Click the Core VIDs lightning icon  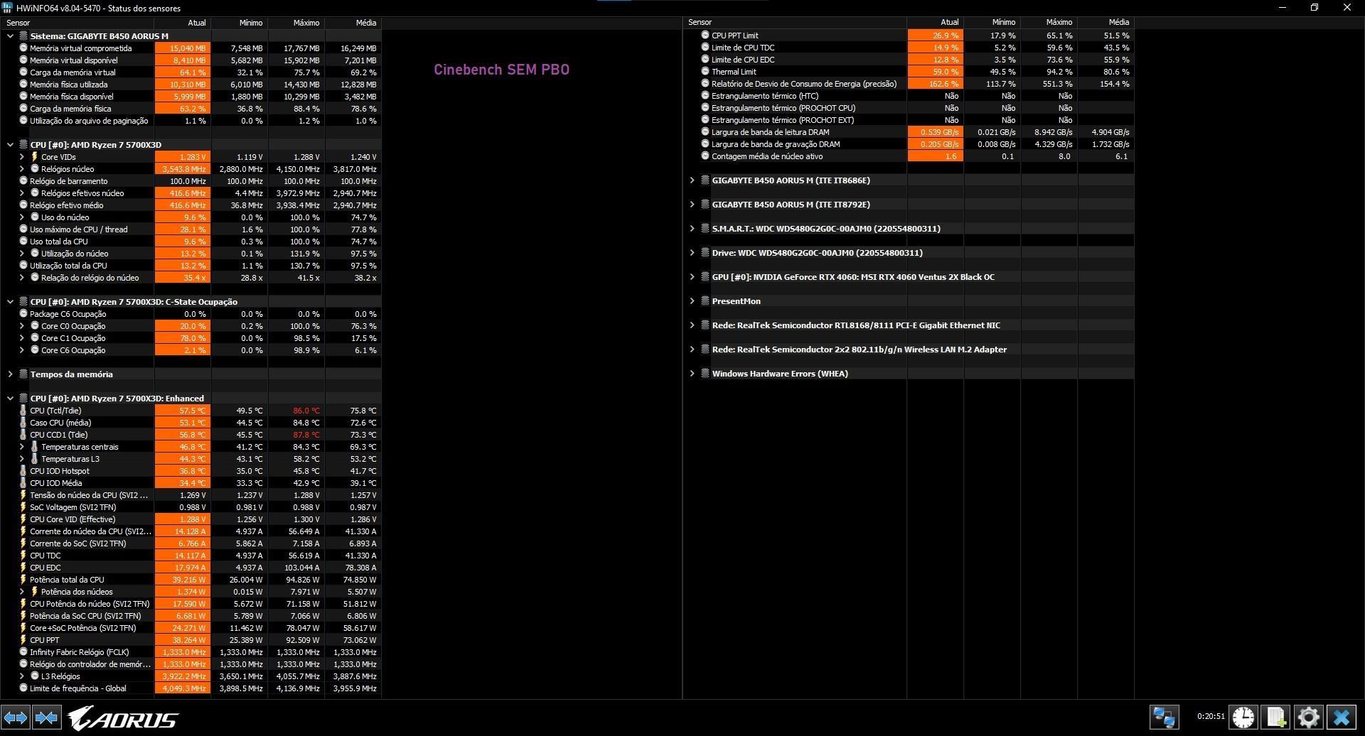point(34,157)
